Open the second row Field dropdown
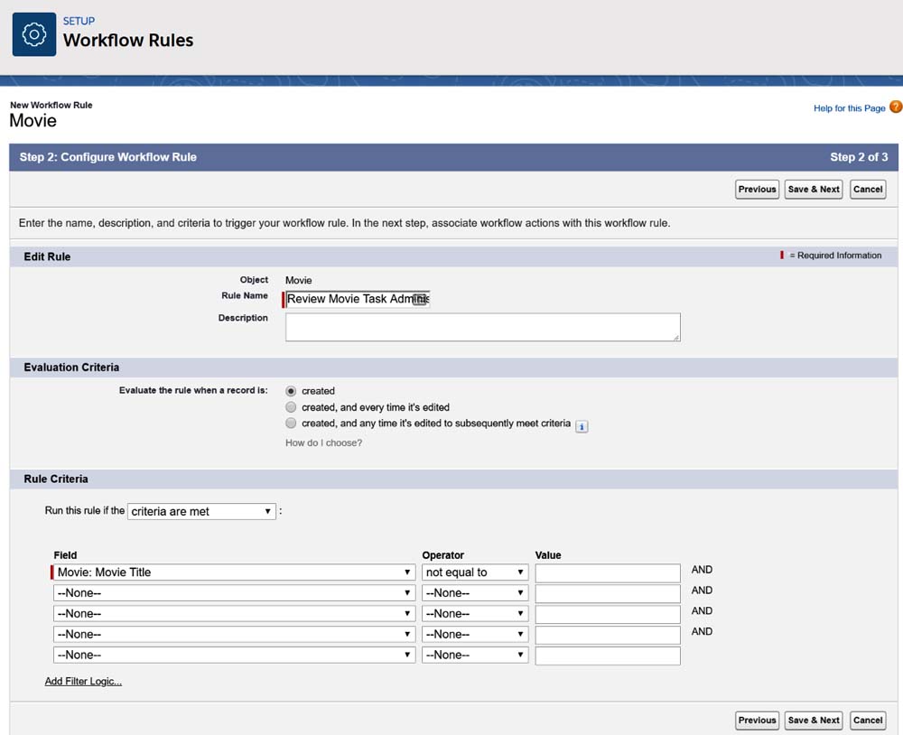 point(234,593)
